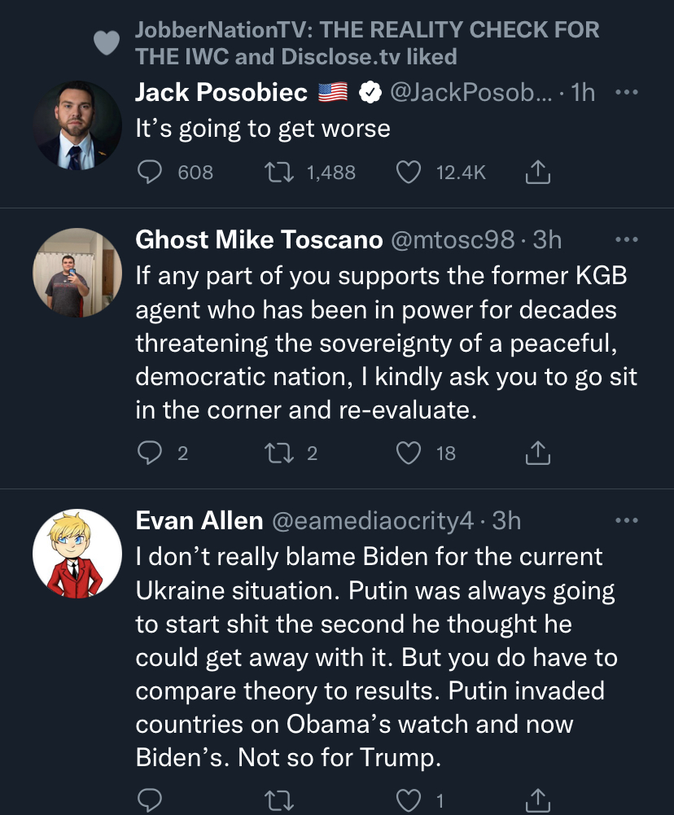Open Jack Posobiec's profile name link
Image resolution: width=674 pixels, height=815 pixels.
pyautogui.click(x=221, y=94)
